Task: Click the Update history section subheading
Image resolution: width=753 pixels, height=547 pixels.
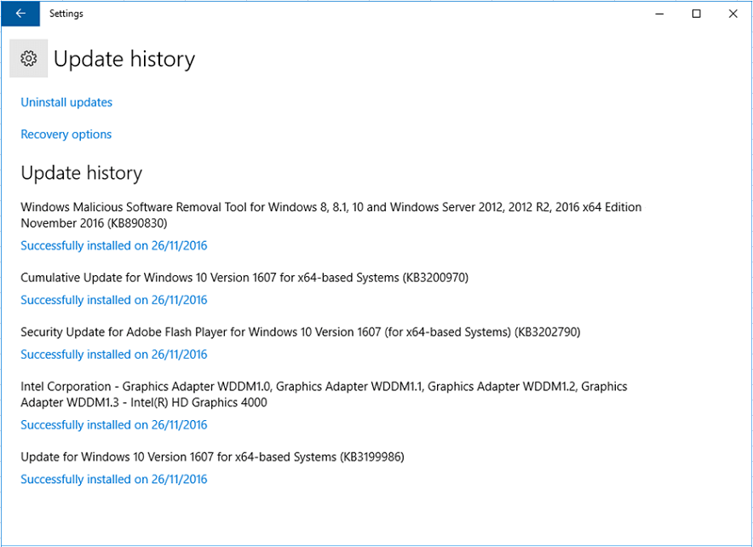Action: pyautogui.click(x=82, y=173)
